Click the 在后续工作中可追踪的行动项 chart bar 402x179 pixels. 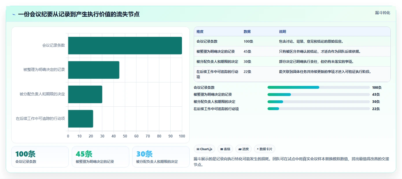81,118
